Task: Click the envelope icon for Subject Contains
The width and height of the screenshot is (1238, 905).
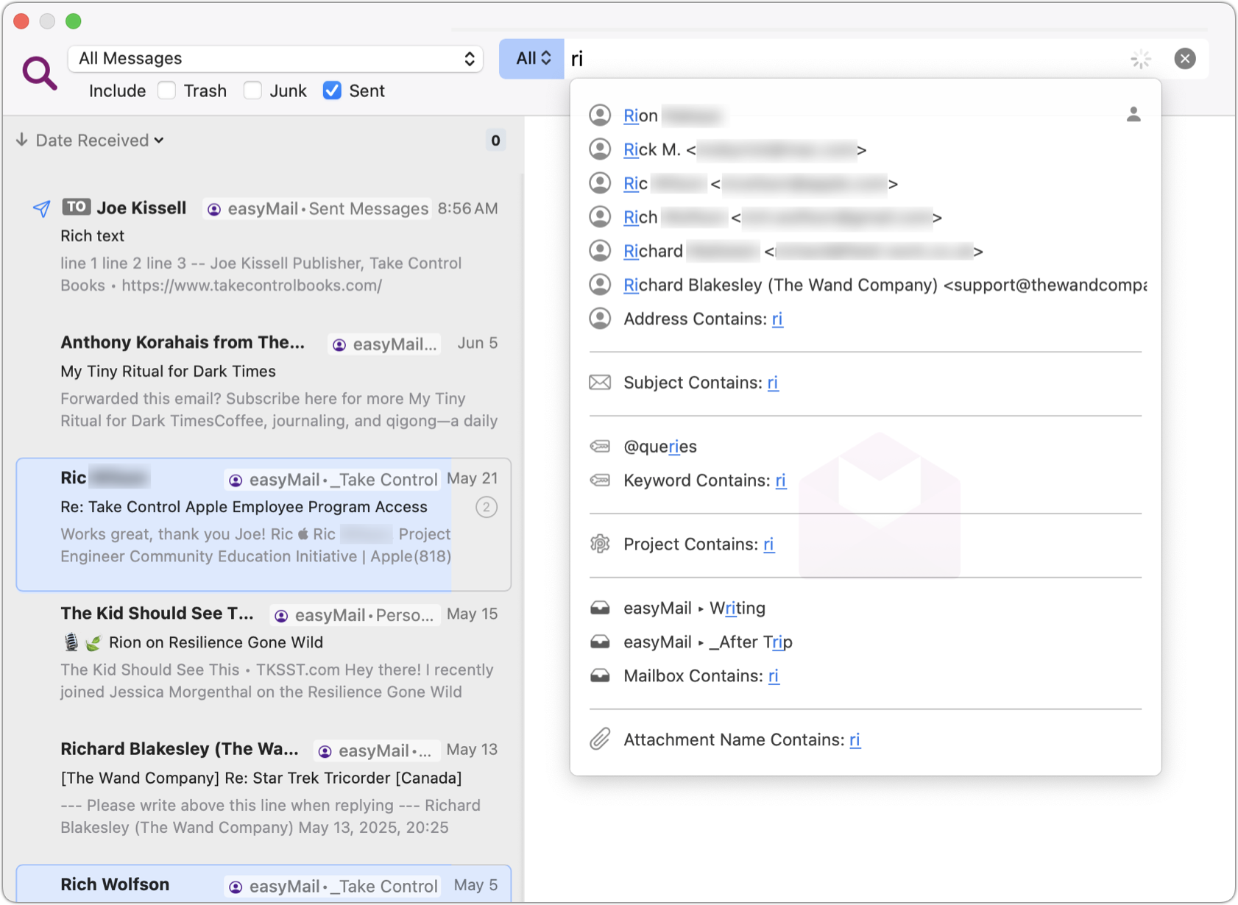Action: pyautogui.click(x=600, y=383)
